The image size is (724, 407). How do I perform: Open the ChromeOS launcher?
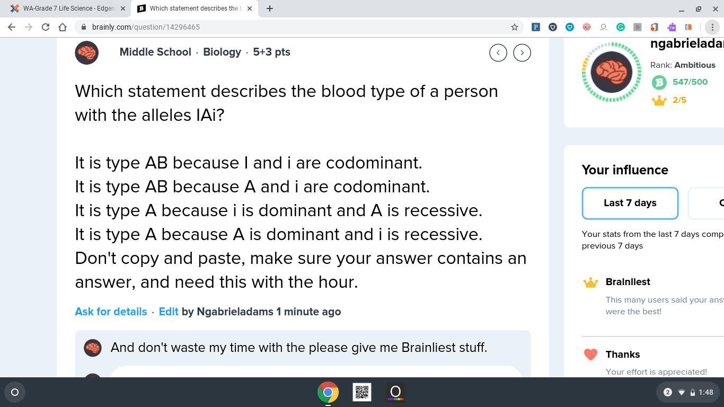[15, 392]
